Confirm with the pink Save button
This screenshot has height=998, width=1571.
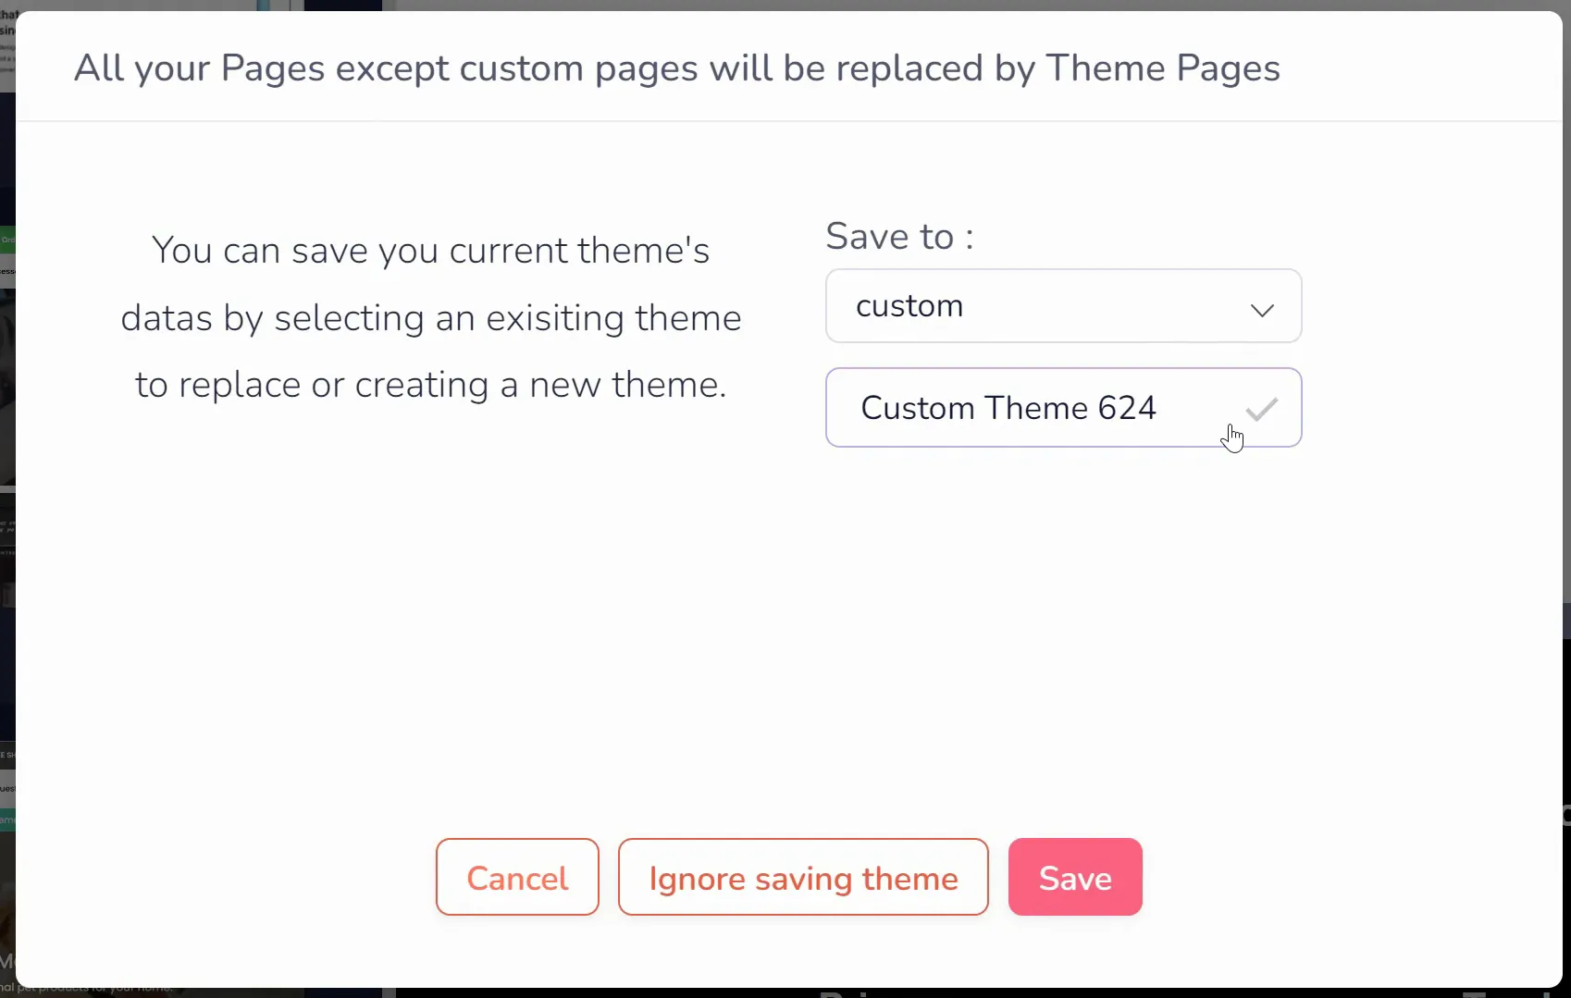(x=1075, y=877)
